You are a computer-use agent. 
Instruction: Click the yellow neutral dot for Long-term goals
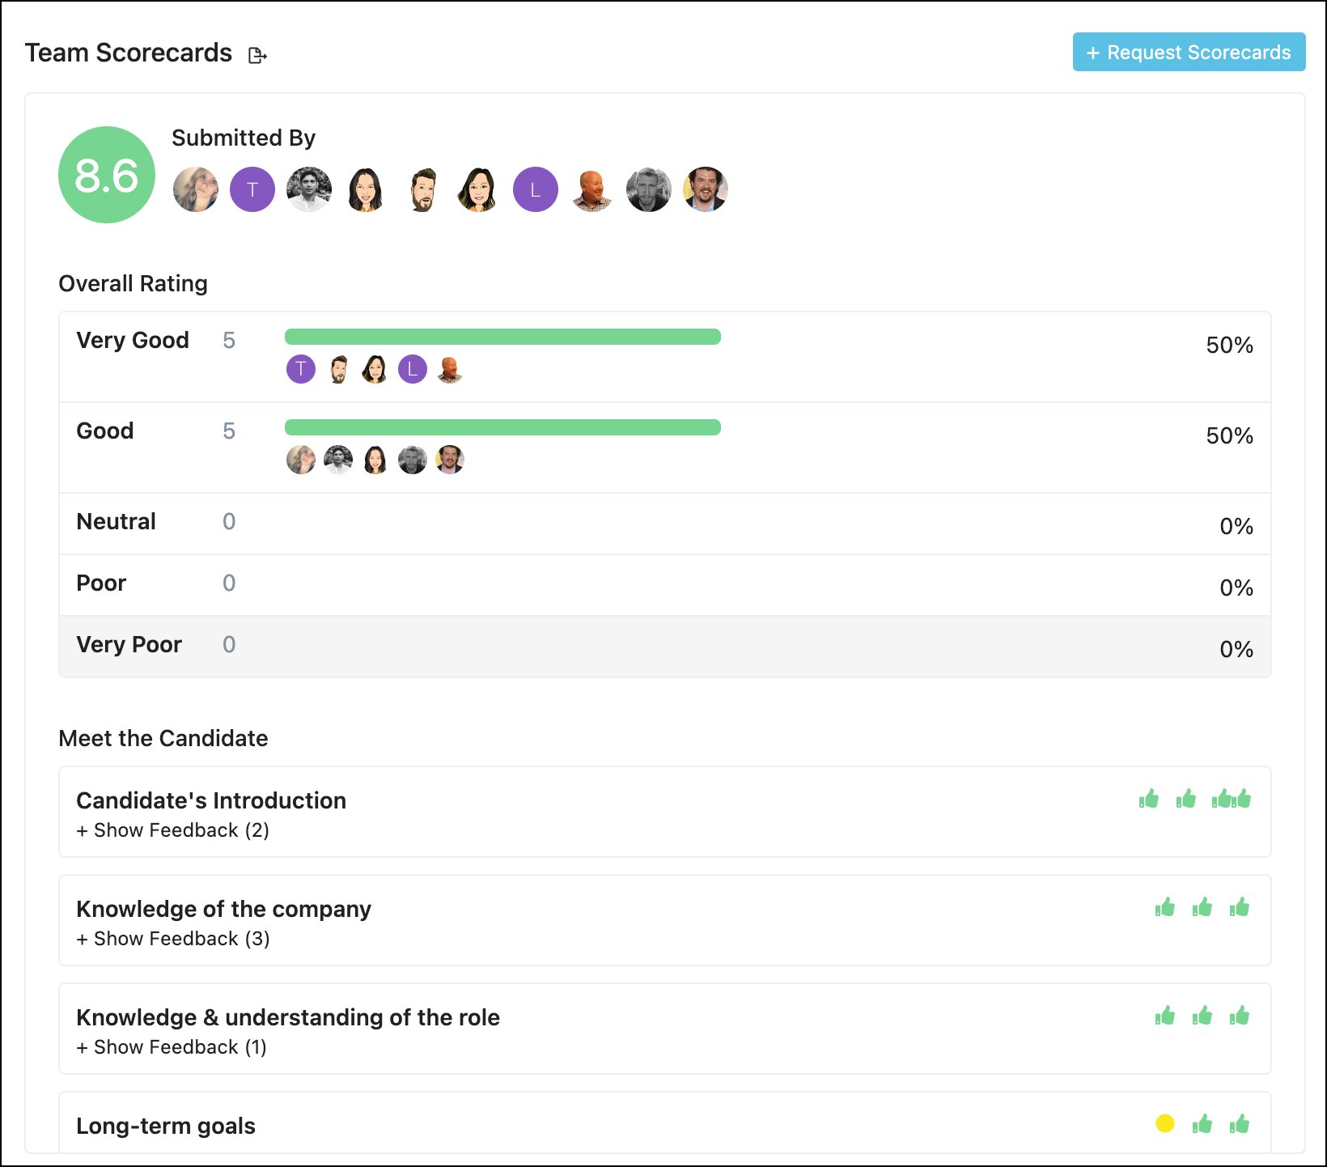(1164, 1123)
